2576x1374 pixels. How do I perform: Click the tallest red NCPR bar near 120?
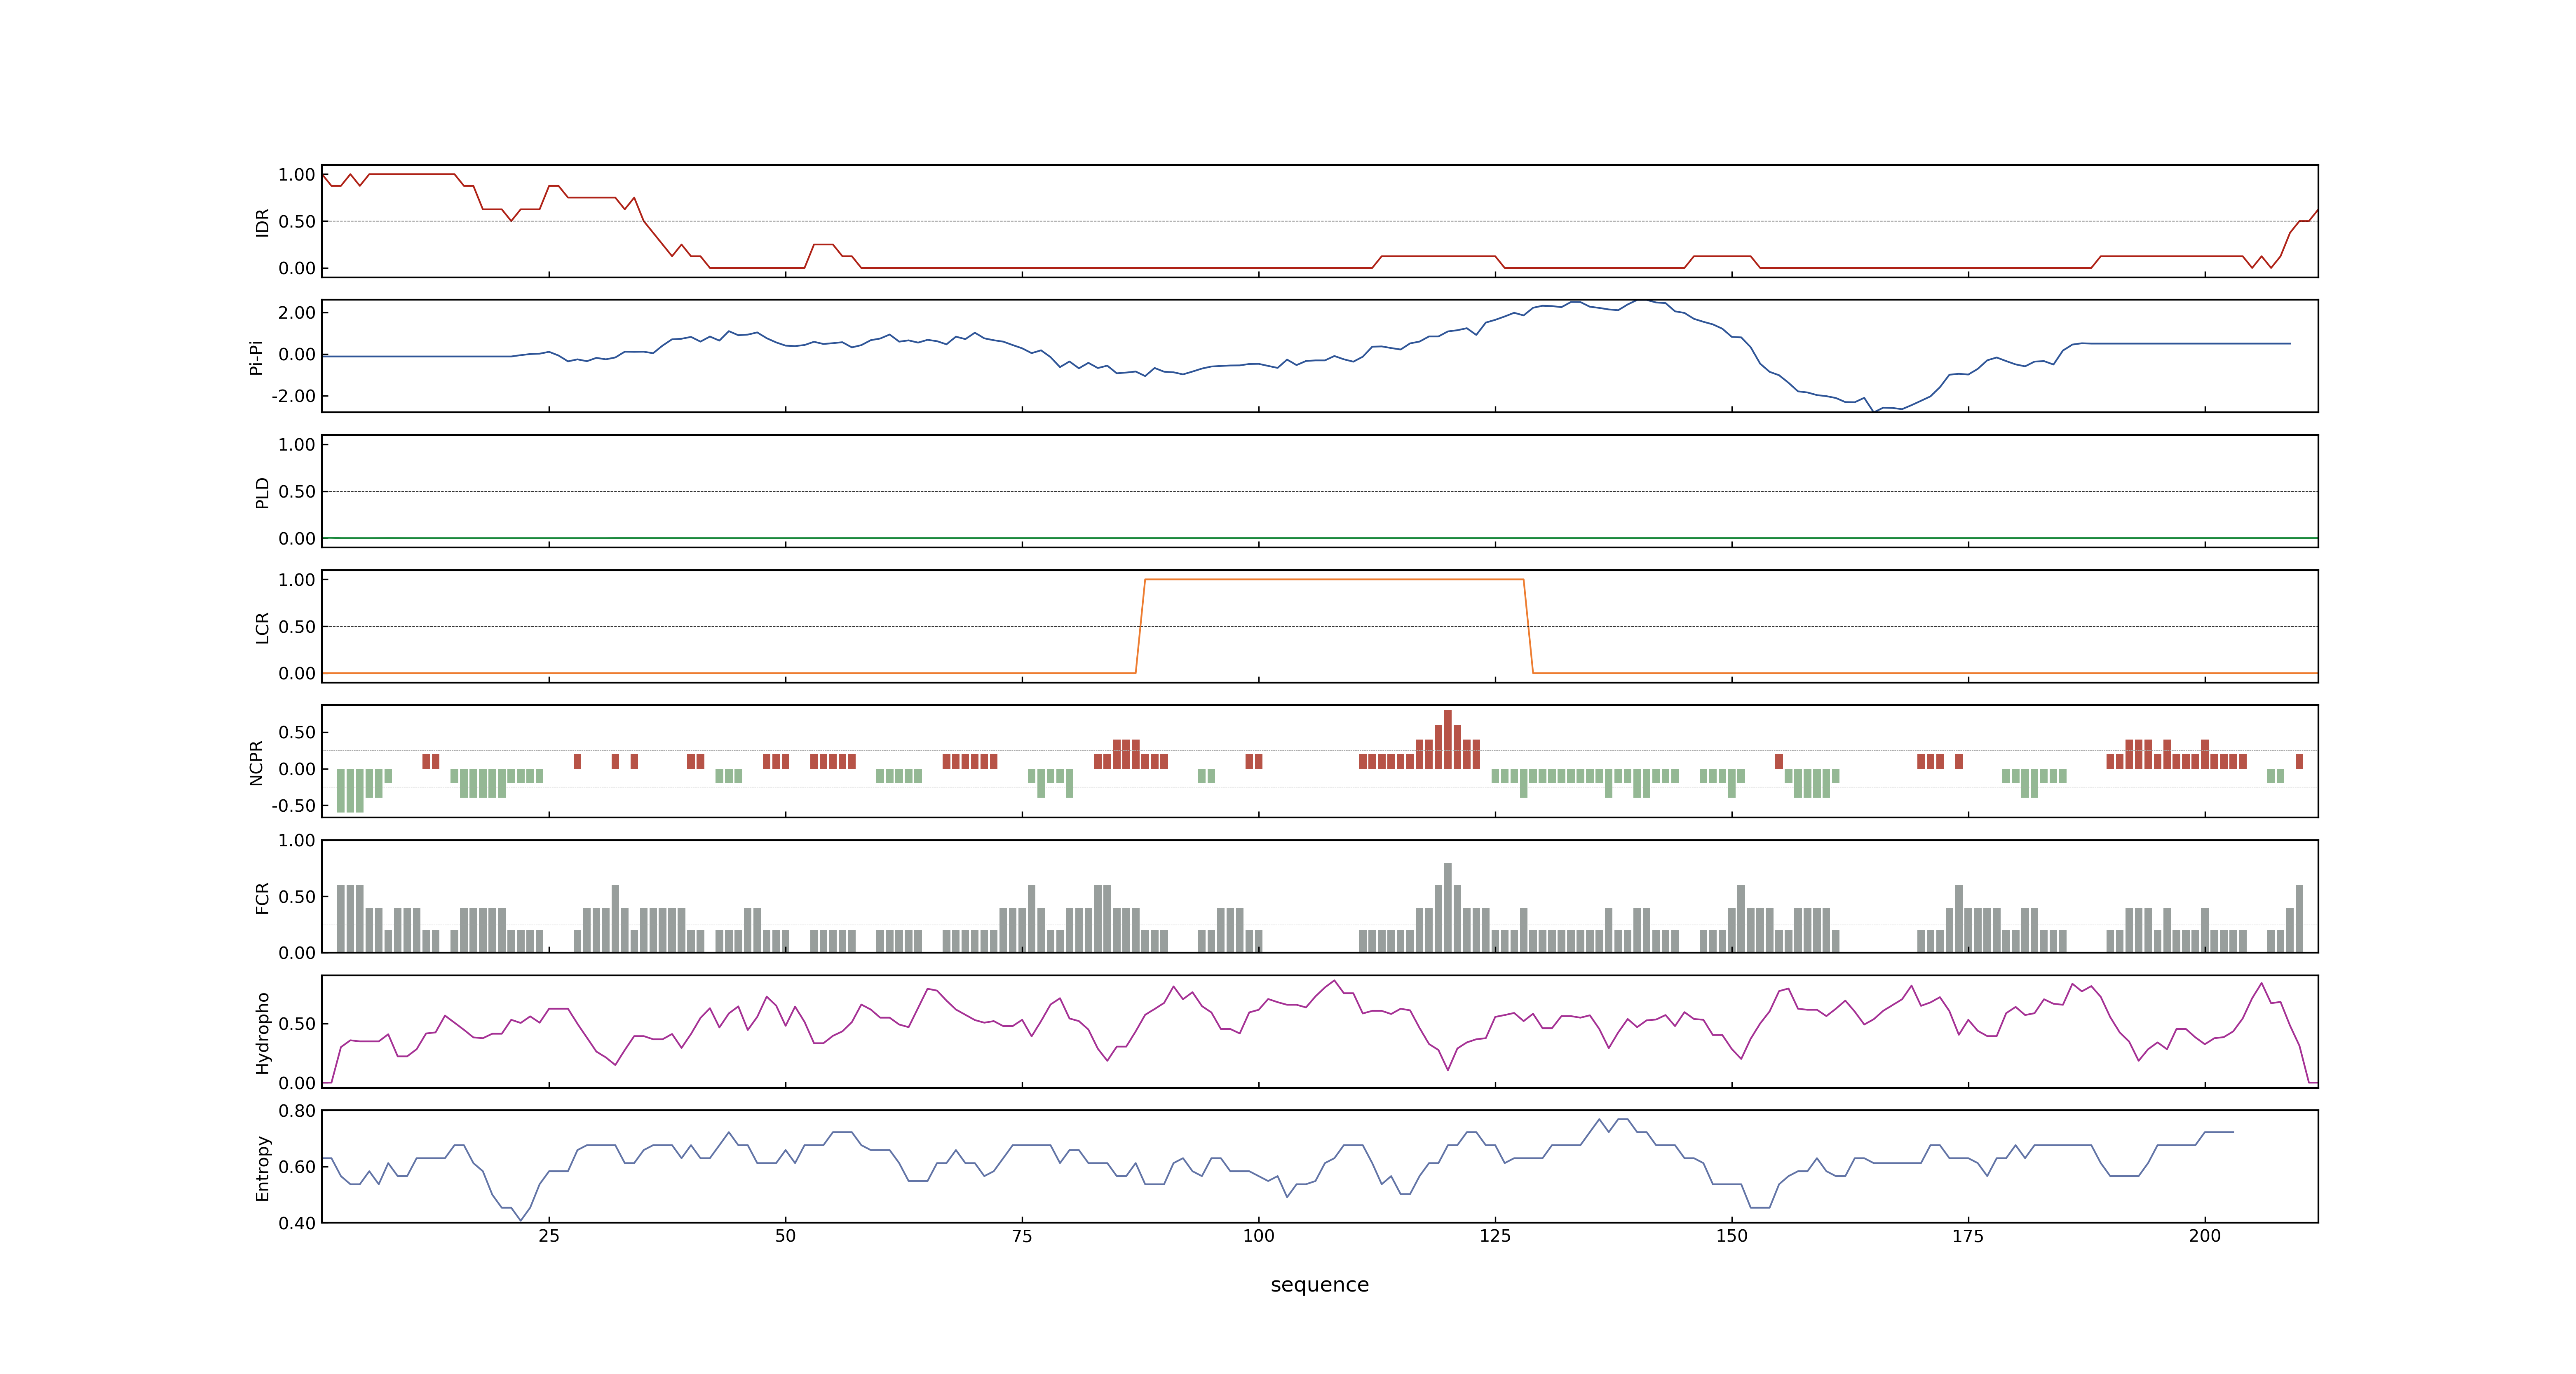[1448, 739]
